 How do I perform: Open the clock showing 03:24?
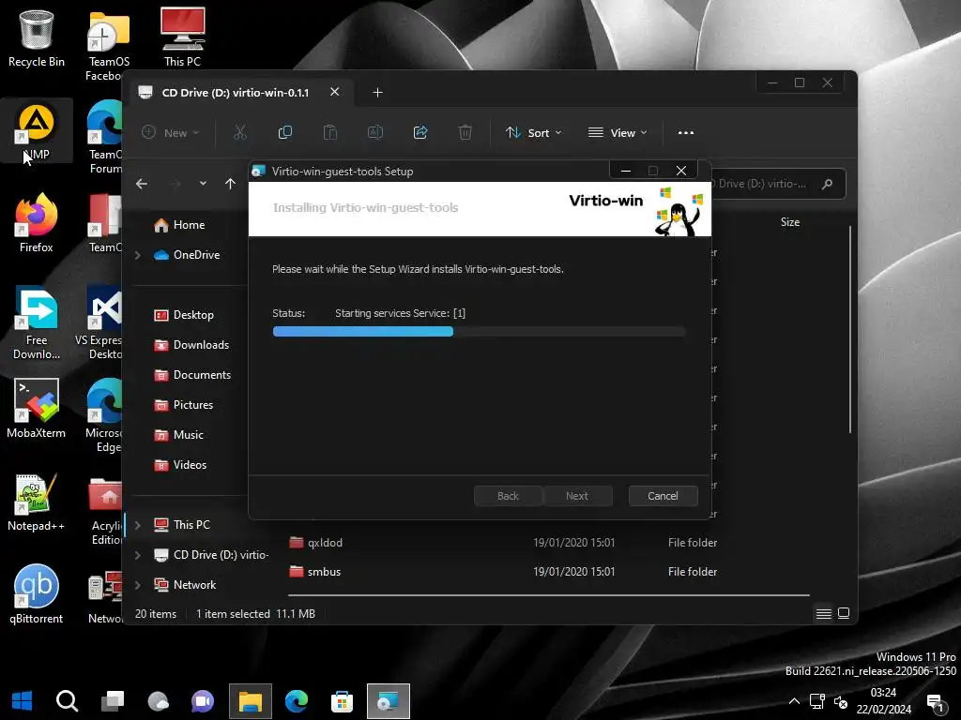pos(883,701)
